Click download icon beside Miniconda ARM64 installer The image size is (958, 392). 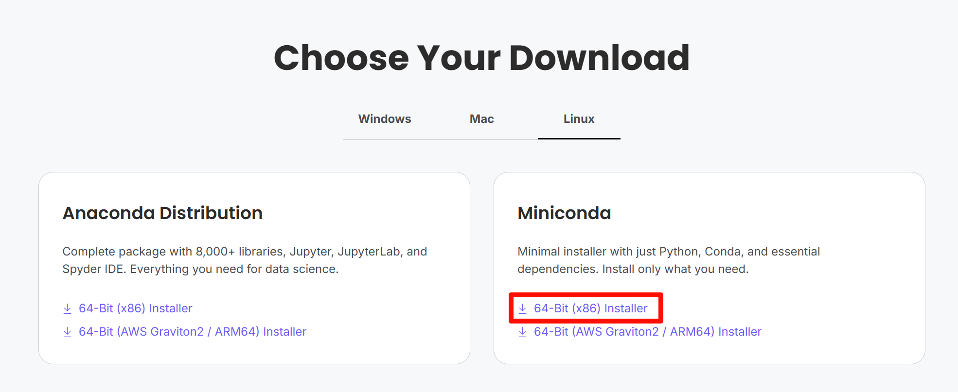point(523,332)
